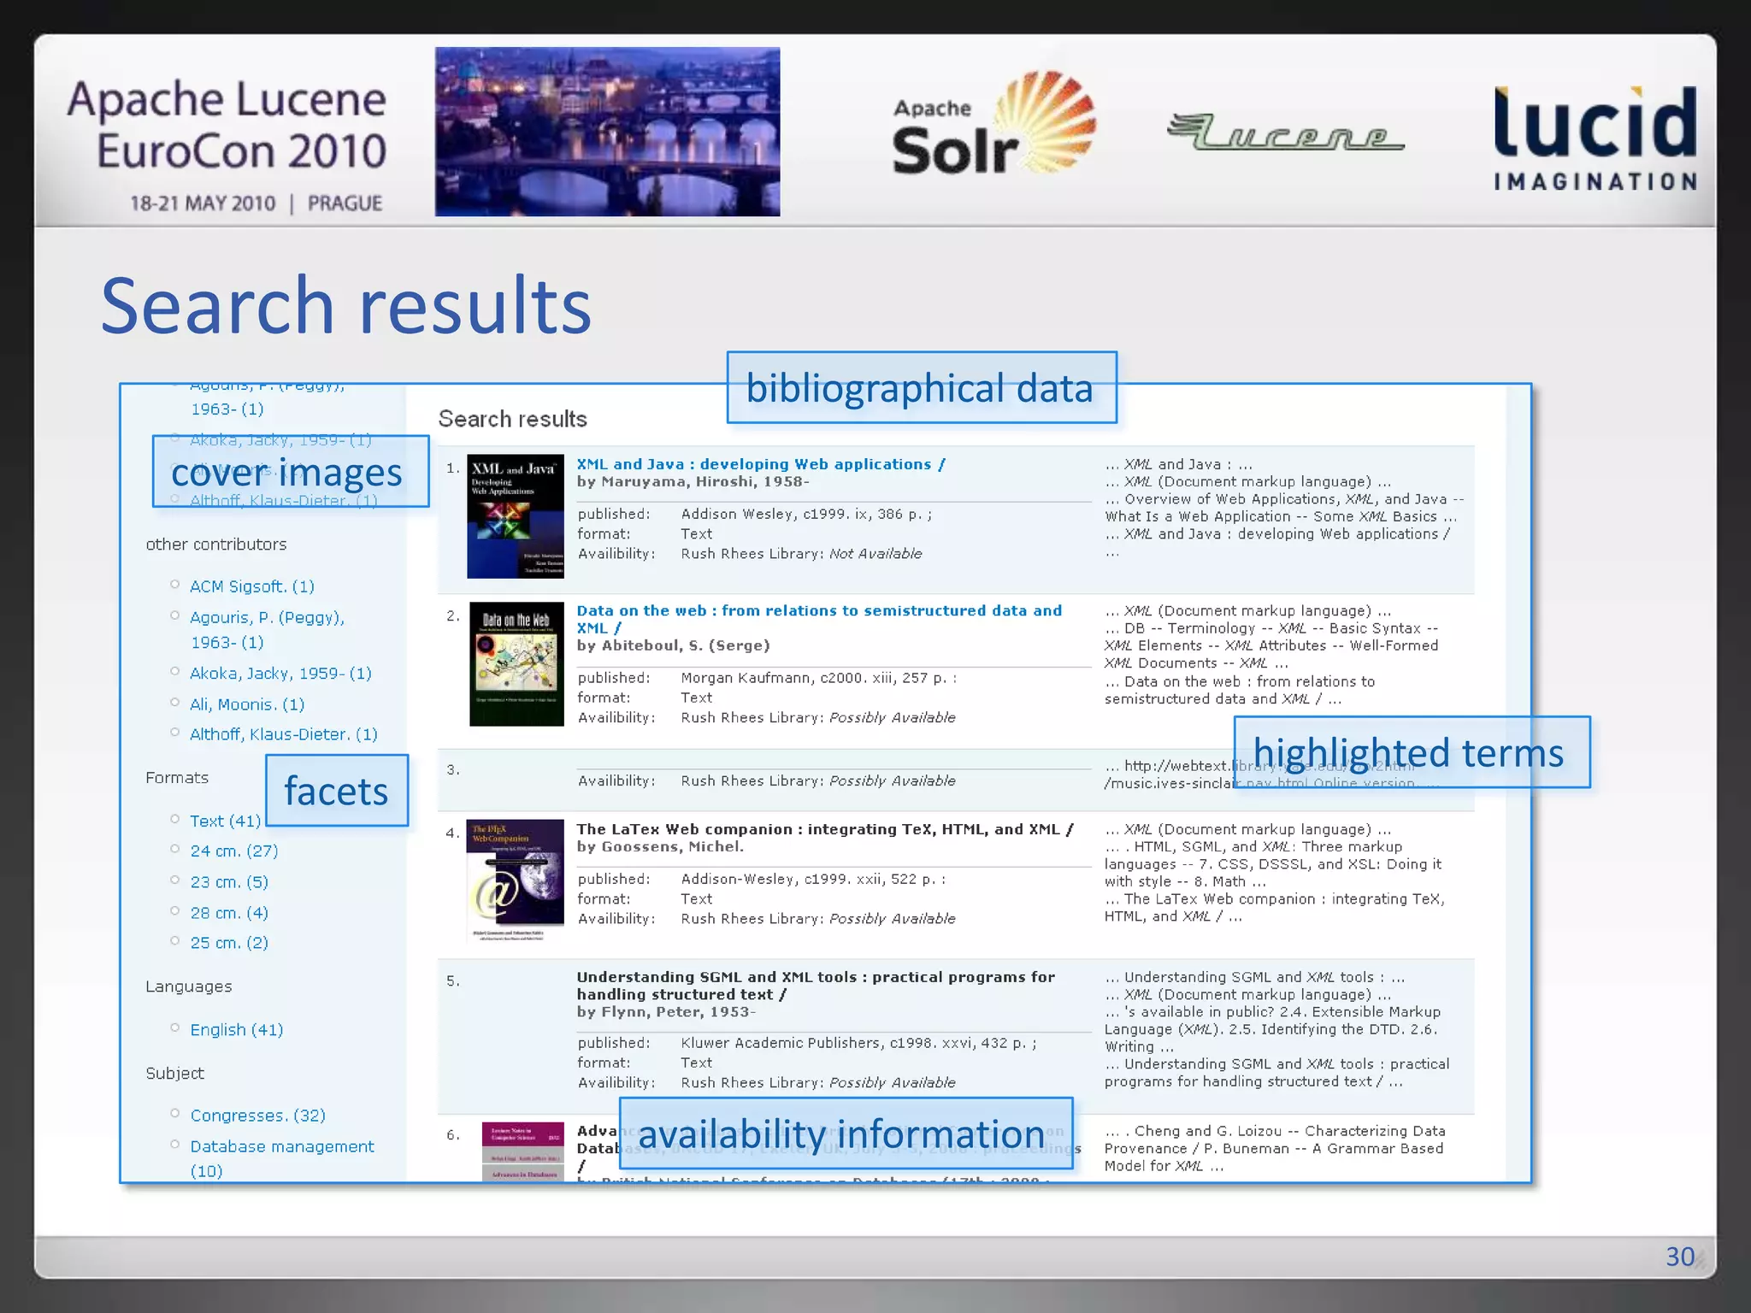Viewport: 1751px width, 1313px height.
Task: Open the XML and Java book cover
Action: tap(516, 516)
